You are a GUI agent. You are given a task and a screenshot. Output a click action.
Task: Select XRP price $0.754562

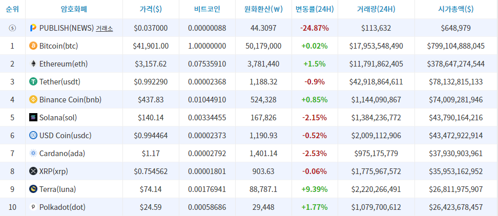click(151, 171)
